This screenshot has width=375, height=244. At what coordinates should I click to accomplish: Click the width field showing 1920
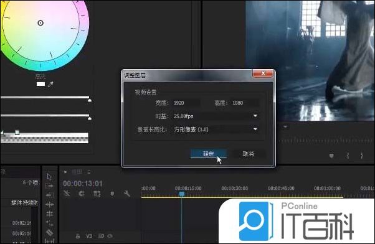pos(186,103)
